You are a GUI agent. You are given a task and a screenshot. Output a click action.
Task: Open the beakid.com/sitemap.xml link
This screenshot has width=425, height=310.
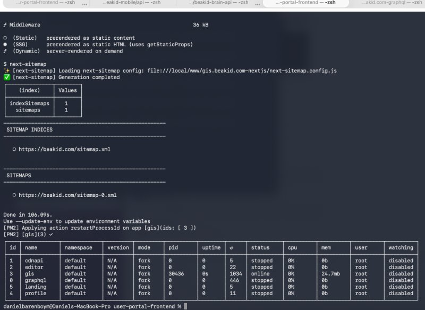coord(64,149)
